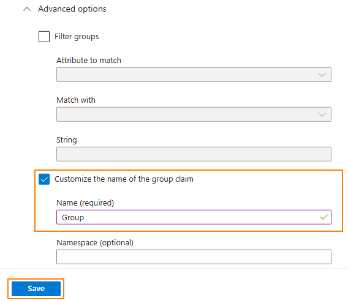348x301 pixels.
Task: Click the Customize the name label text
Action: [124, 179]
